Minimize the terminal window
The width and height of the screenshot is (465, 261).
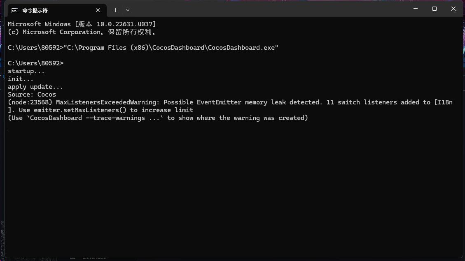click(x=415, y=9)
